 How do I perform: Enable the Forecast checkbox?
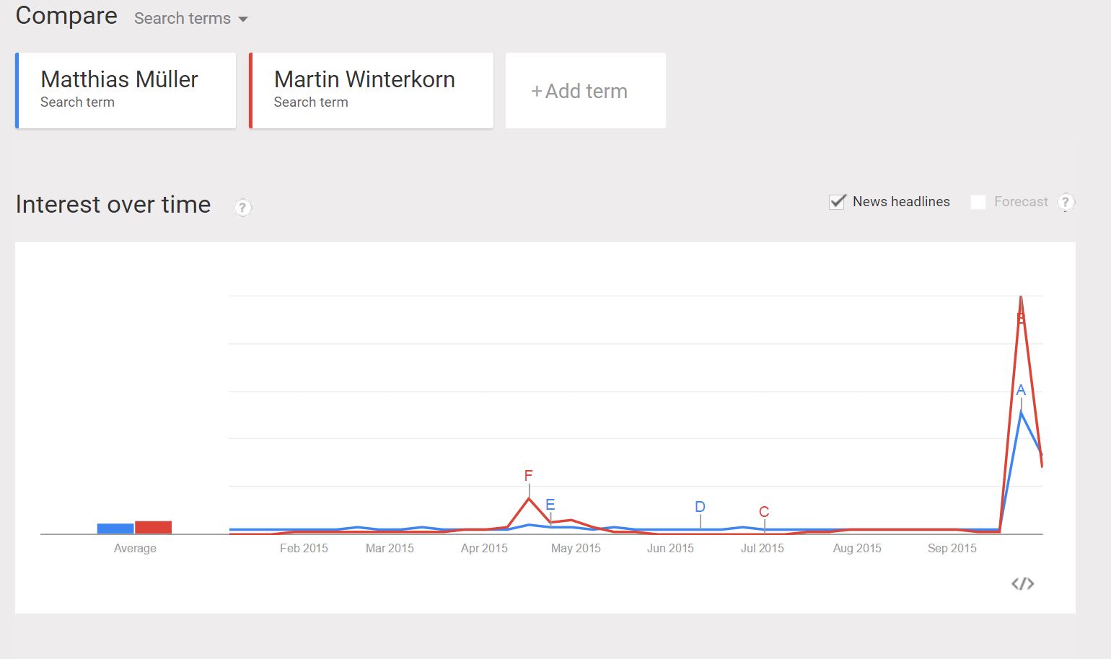coord(978,202)
